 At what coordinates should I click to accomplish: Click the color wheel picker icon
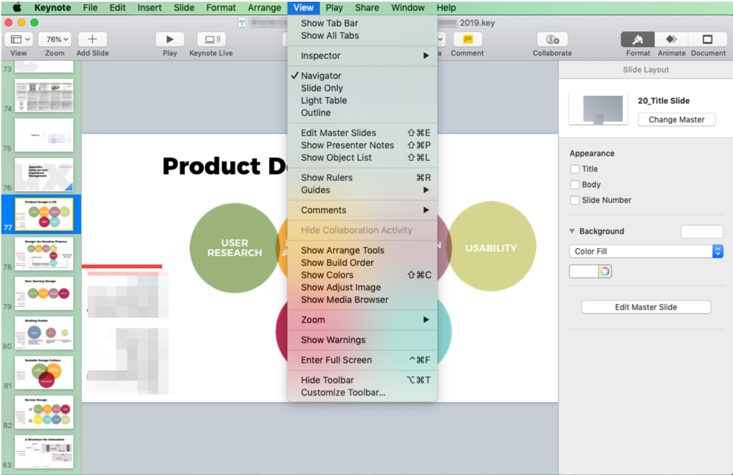click(605, 271)
